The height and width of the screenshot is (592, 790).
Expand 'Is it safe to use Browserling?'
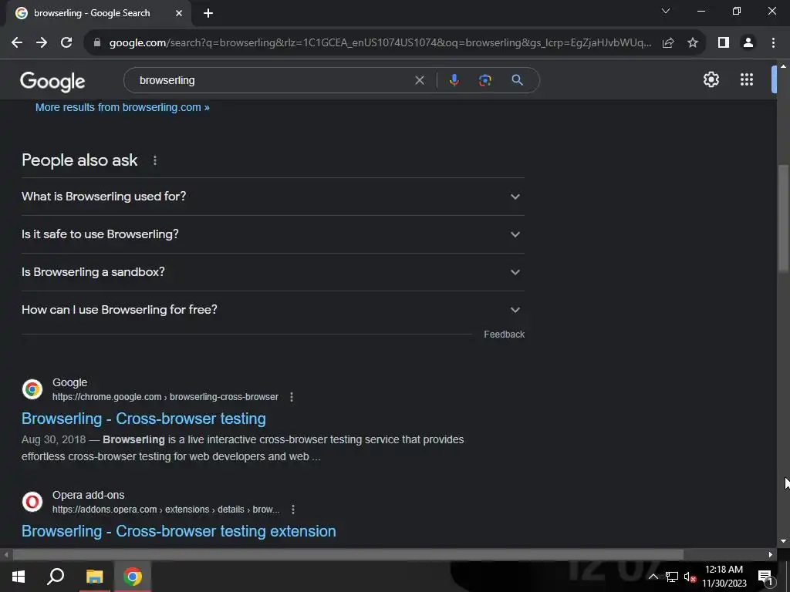(x=272, y=234)
